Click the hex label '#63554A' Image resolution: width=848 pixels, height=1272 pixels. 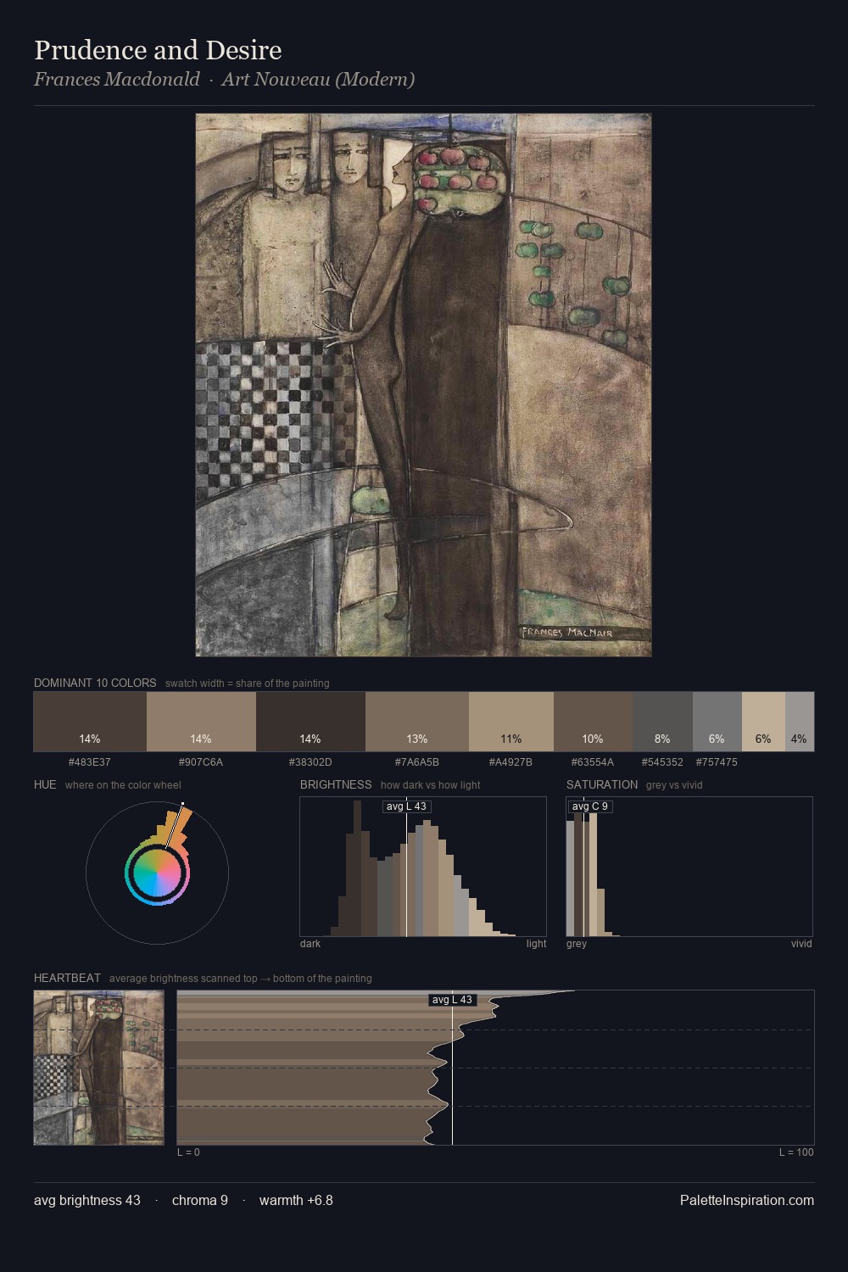(x=593, y=762)
